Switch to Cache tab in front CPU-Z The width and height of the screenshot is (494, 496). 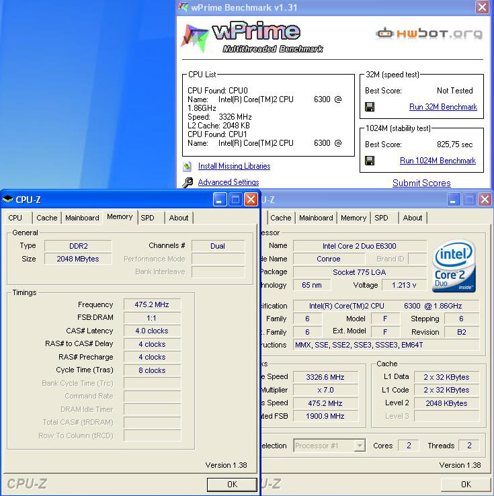pyautogui.click(x=47, y=218)
